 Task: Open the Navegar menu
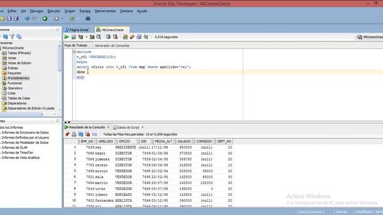(x=37, y=11)
